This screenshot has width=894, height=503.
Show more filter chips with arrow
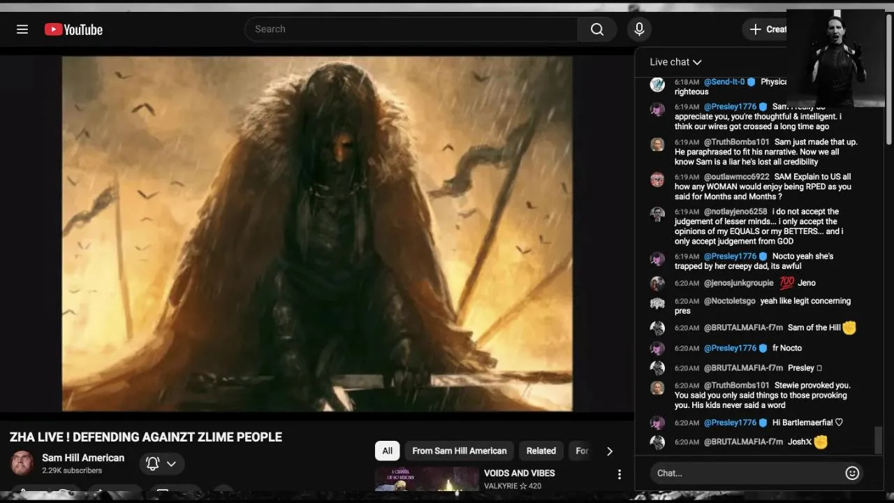610,451
